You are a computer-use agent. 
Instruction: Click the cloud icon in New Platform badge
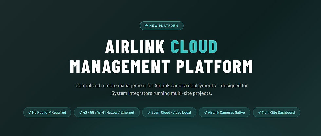[146, 26]
